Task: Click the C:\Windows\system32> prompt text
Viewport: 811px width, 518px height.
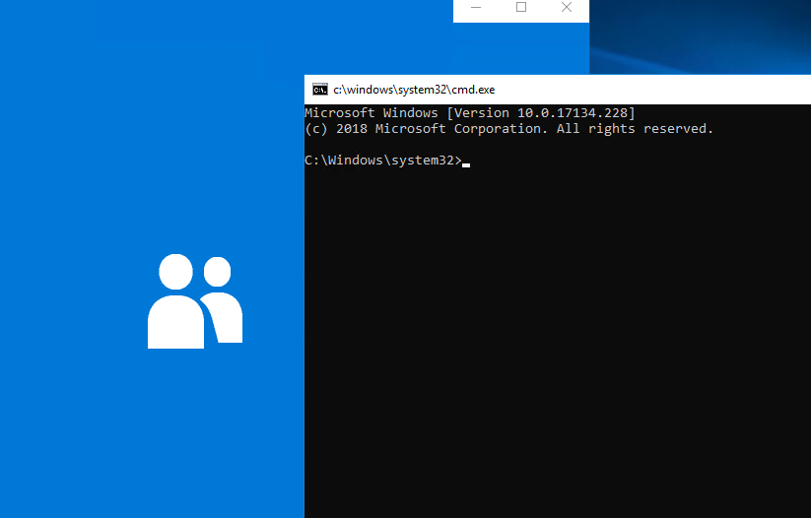Action: click(382, 161)
